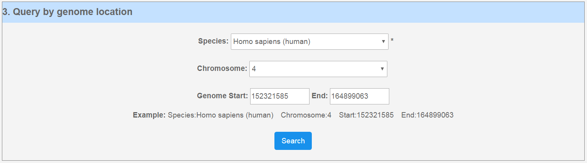Click the End position input field
This screenshot has width=587, height=163.
click(359, 96)
